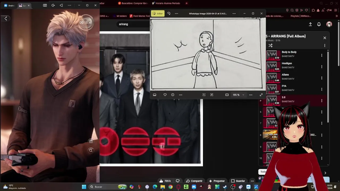Fit image to window in Photos viewer
Viewport: 340px width, 191px height.
tap(227, 95)
